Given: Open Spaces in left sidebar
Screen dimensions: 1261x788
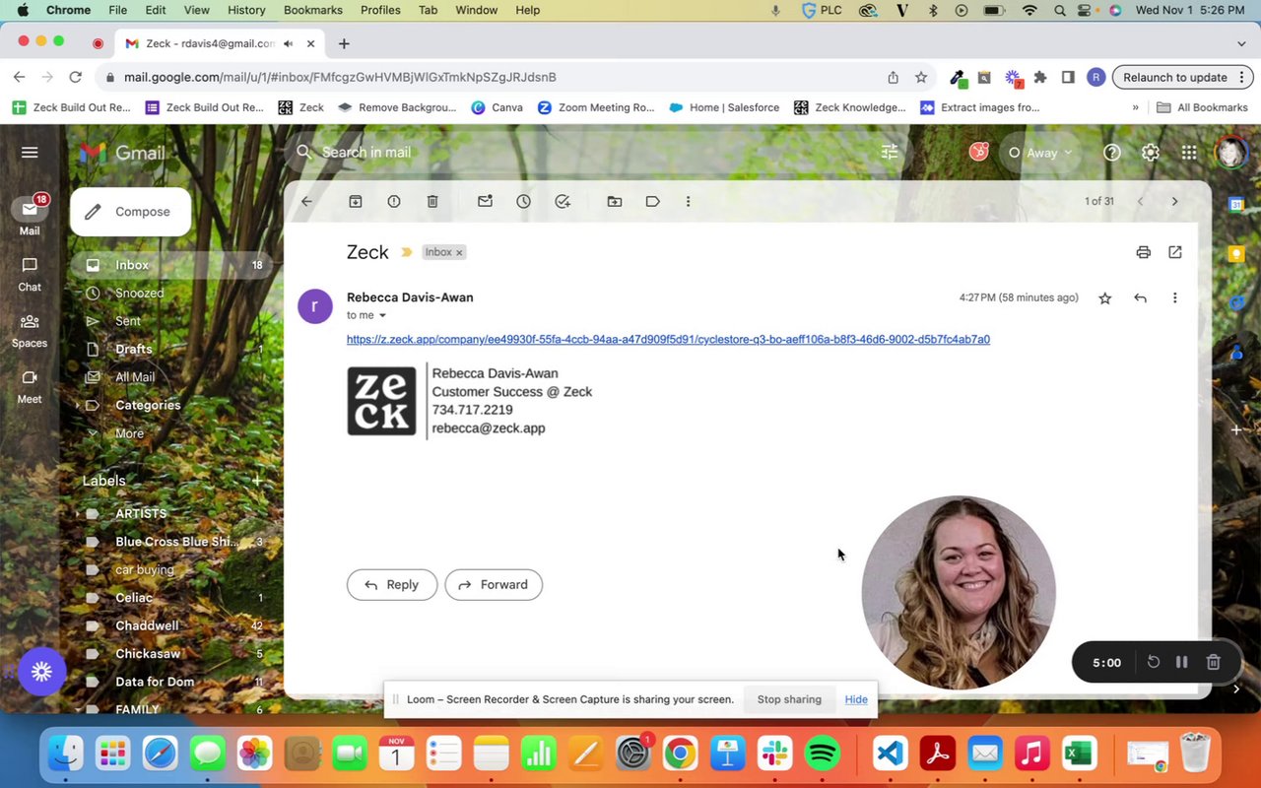Looking at the screenshot, I should 30,331.
